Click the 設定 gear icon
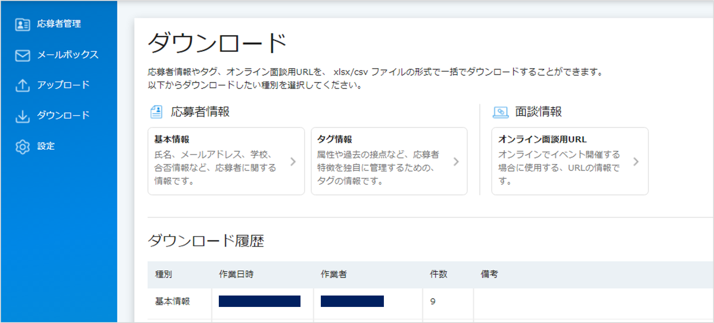714x323 pixels. pos(22,147)
